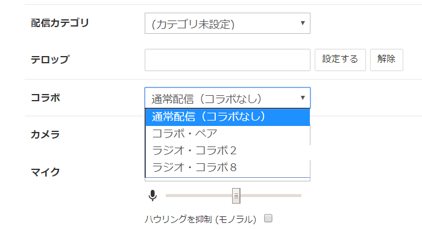The width and height of the screenshot is (422, 229).
Task: Click the microphone icon beside the volume slider
Action: [x=153, y=195]
